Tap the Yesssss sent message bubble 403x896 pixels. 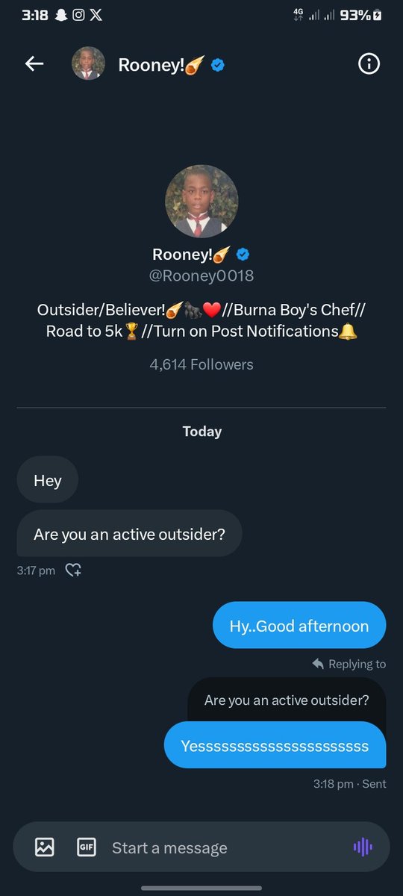[x=275, y=745]
